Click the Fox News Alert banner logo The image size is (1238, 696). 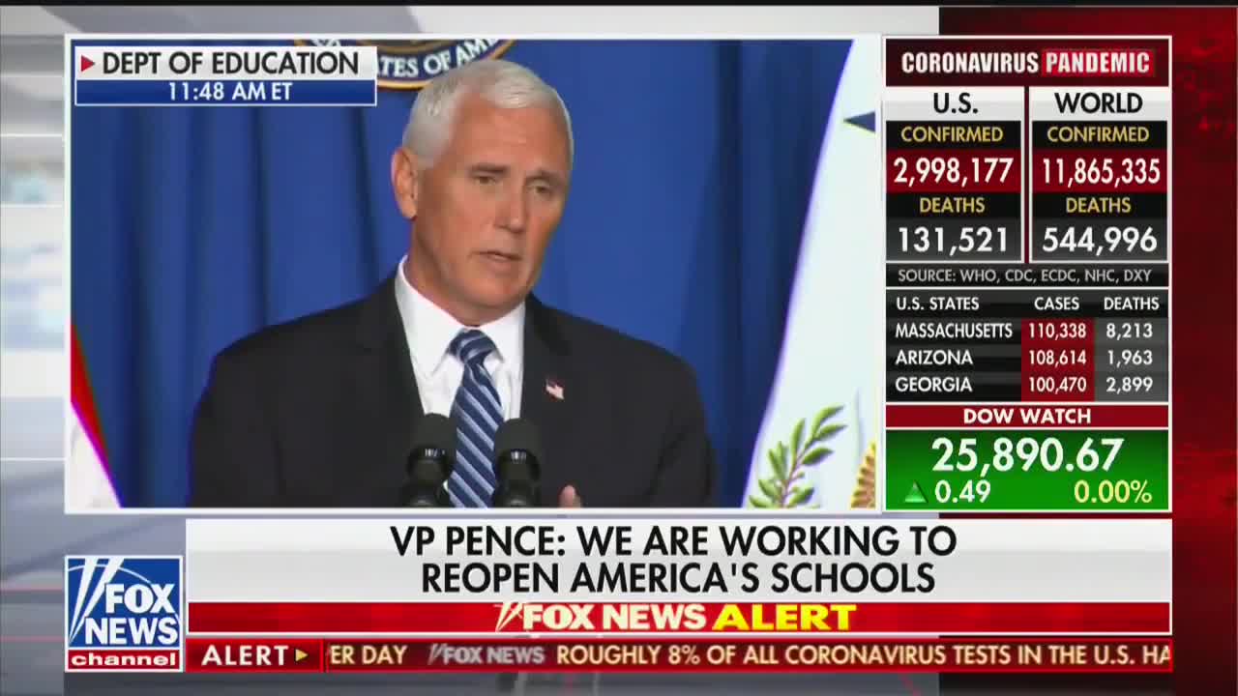[x=675, y=617]
